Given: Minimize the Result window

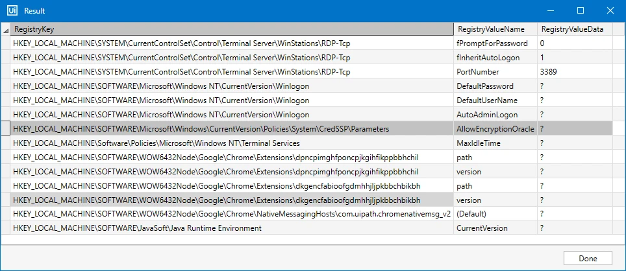Looking at the screenshot, I should pyautogui.click(x=551, y=11).
